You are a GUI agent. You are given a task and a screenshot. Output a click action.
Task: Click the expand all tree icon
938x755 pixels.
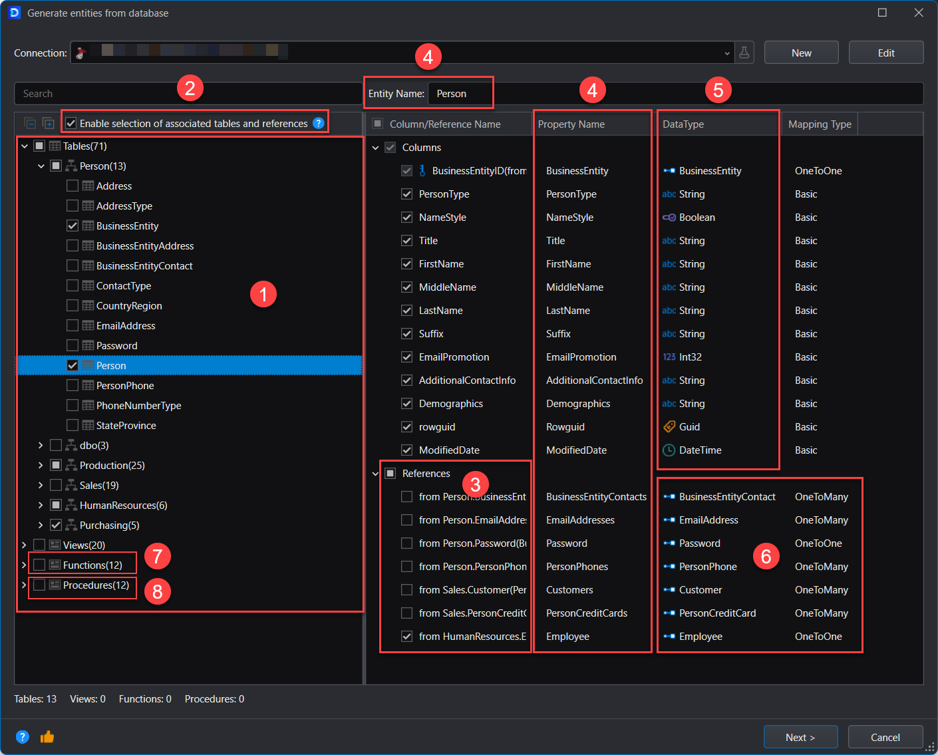click(49, 123)
